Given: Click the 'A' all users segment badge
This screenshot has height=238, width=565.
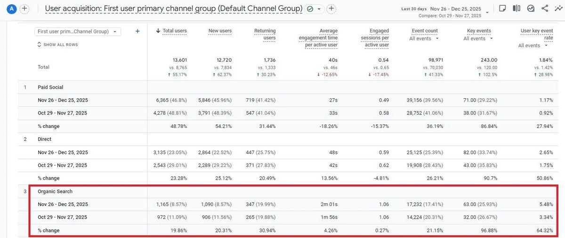Looking at the screenshot, I should coord(11,9).
